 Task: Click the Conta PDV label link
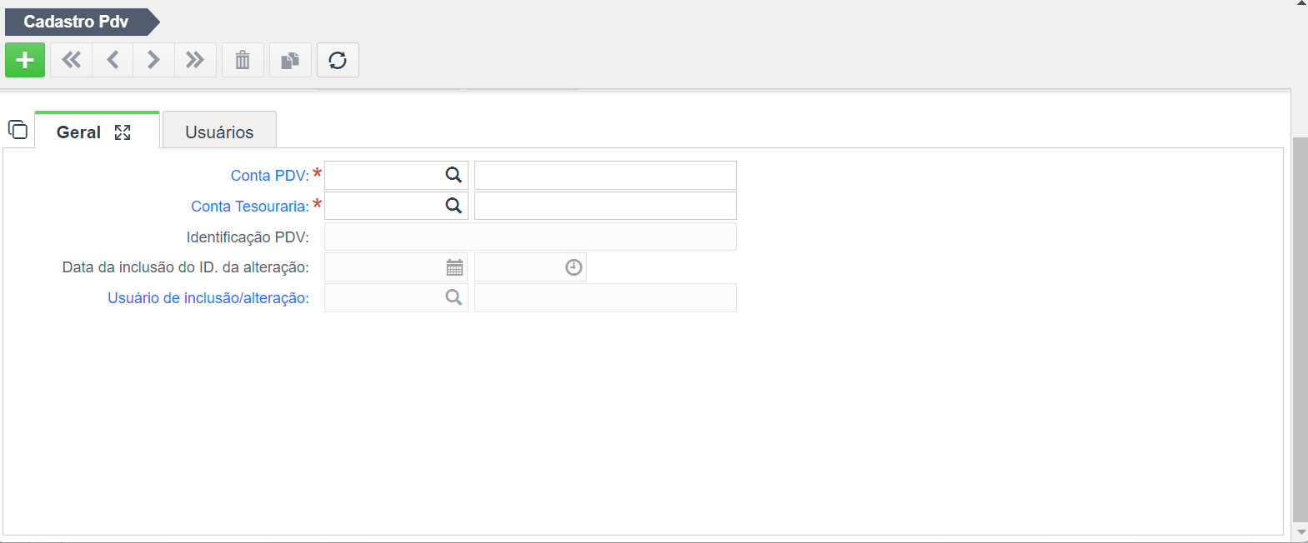tap(270, 176)
